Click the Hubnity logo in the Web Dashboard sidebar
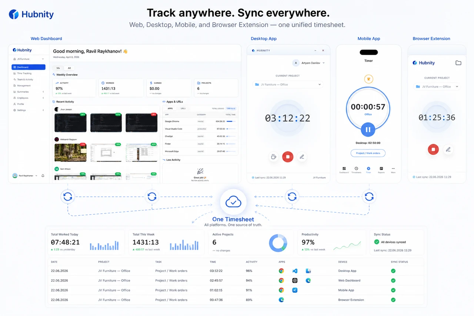474x316 pixels. (x=22, y=50)
